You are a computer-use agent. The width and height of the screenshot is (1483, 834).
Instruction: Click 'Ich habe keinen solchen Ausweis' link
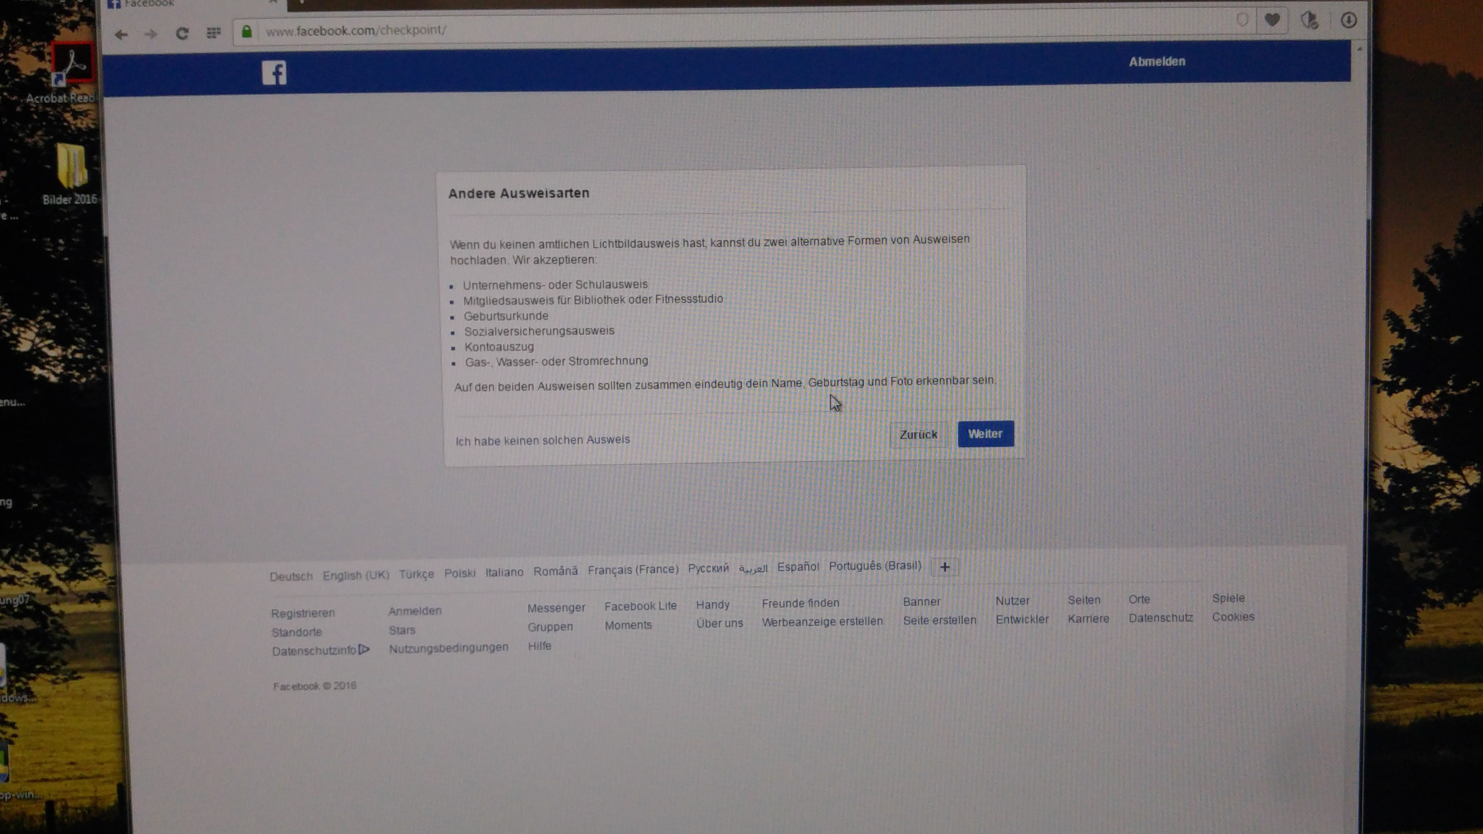point(542,440)
